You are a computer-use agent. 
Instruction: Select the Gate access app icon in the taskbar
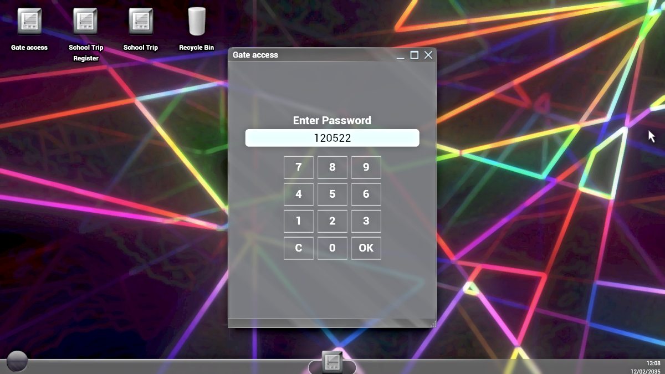(332, 362)
